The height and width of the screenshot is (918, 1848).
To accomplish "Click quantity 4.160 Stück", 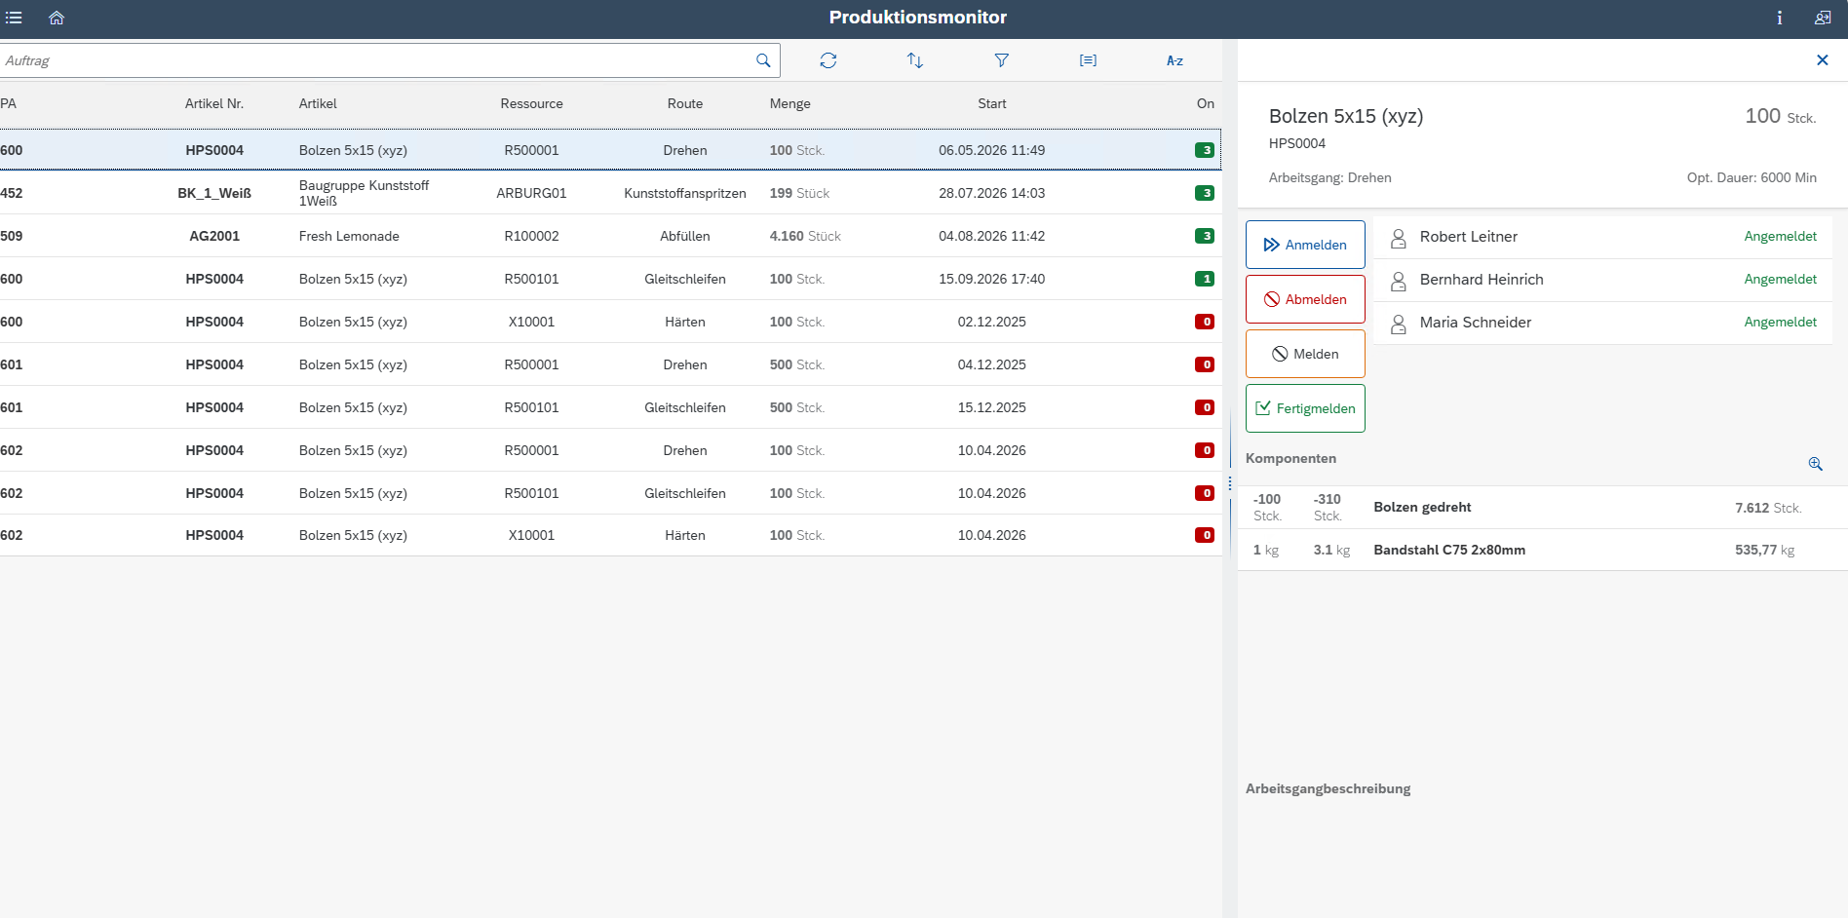I will click(805, 236).
